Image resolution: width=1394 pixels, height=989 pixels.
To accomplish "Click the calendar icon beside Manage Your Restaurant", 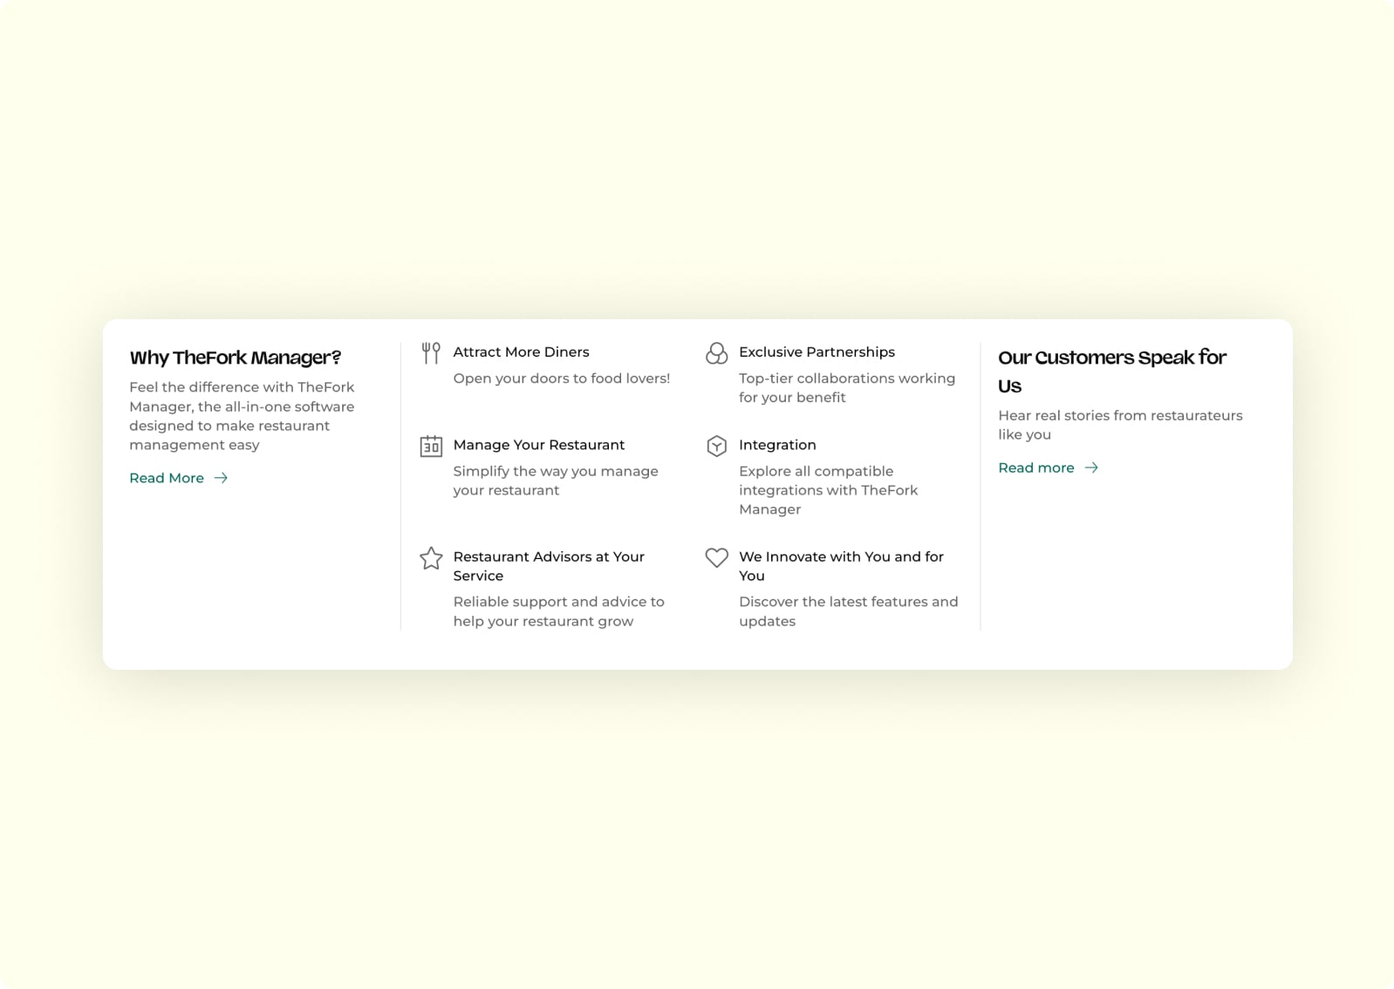I will point(431,446).
